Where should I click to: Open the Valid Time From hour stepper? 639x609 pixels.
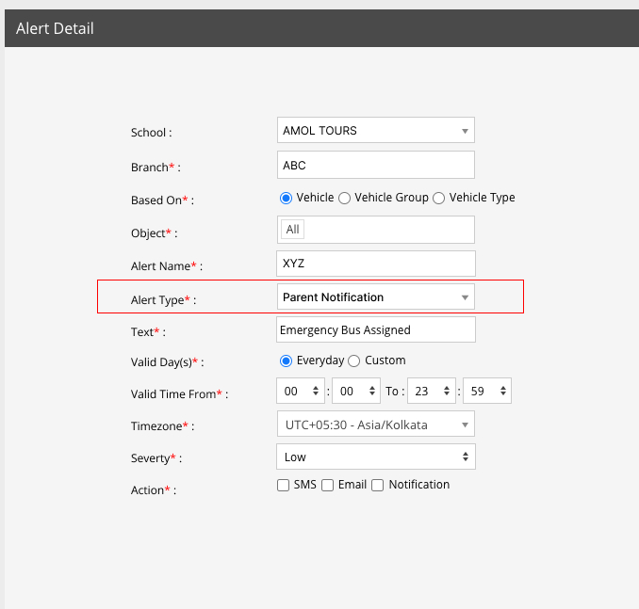(x=301, y=392)
